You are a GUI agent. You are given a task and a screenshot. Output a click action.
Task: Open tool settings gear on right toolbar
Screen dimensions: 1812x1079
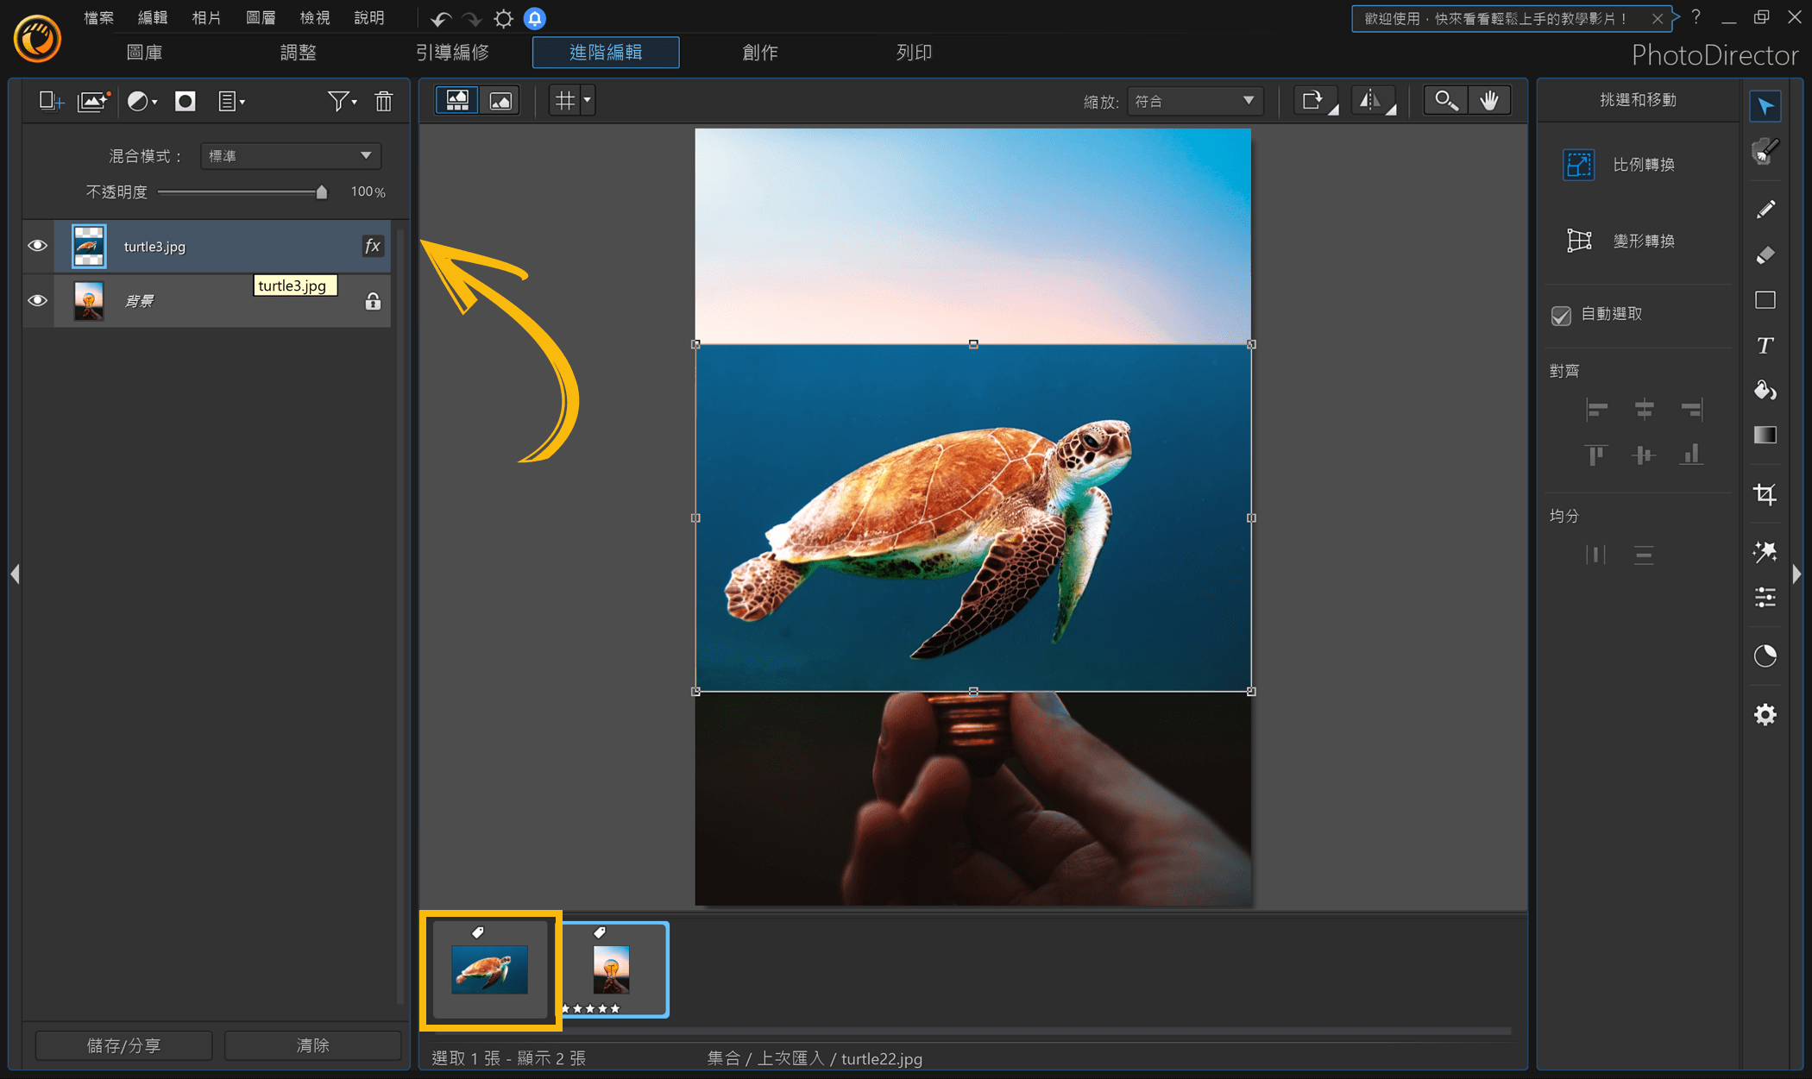[1765, 714]
